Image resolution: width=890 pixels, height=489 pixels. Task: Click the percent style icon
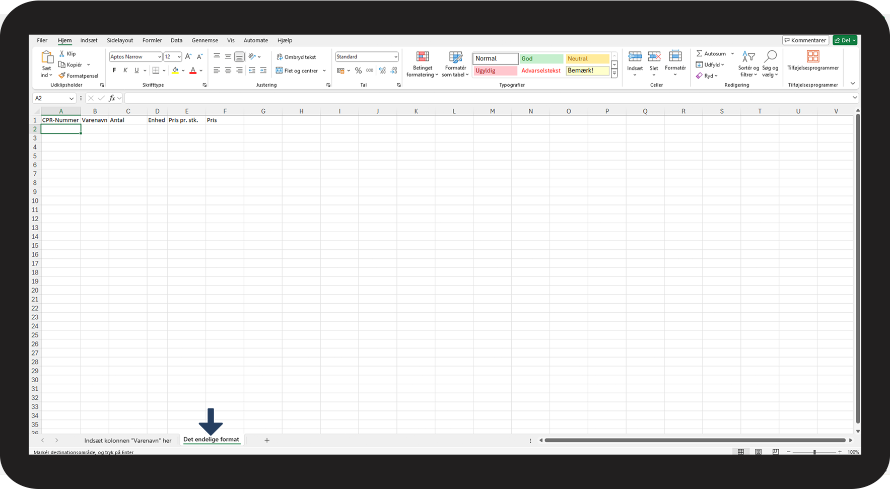point(358,71)
